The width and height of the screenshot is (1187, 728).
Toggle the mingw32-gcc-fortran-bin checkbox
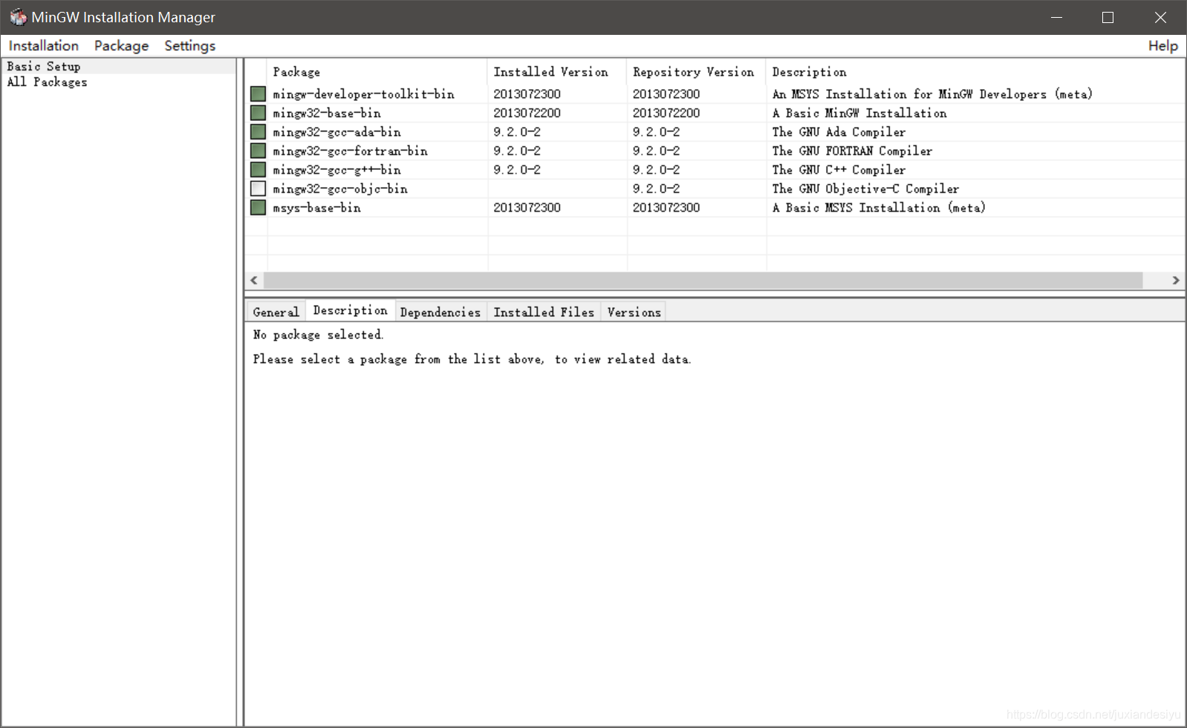(x=258, y=151)
